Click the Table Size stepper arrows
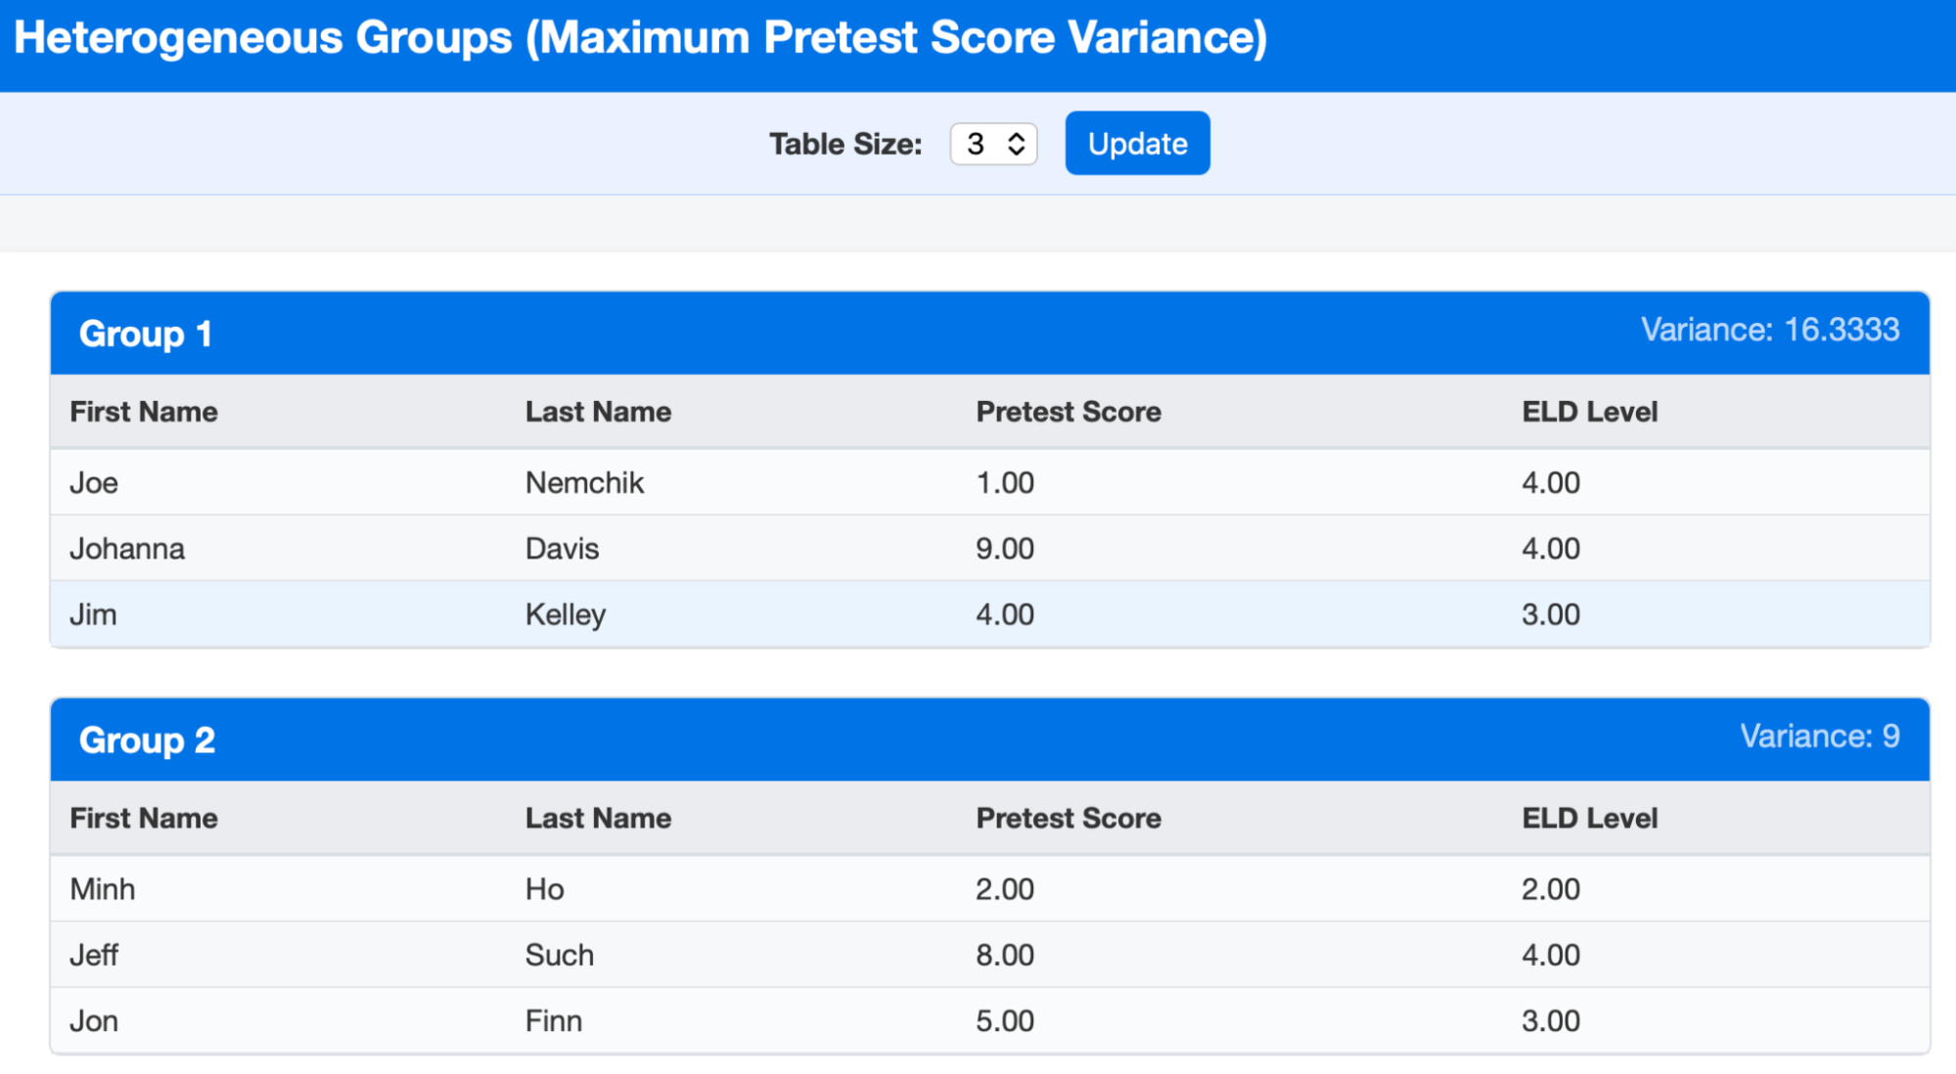1956x1074 pixels. pyautogui.click(x=1017, y=144)
